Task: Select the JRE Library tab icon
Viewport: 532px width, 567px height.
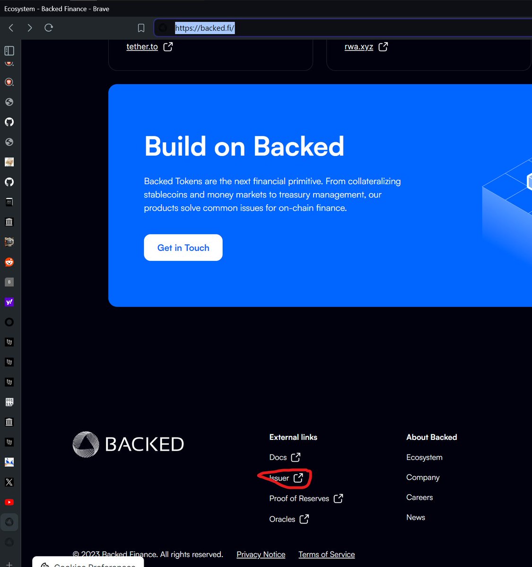Action: [9, 202]
